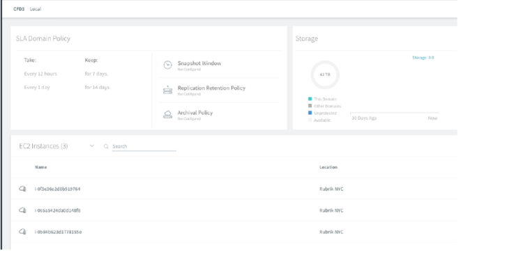Click instance icon for i-0f3e36e2d8b519764

(22, 189)
